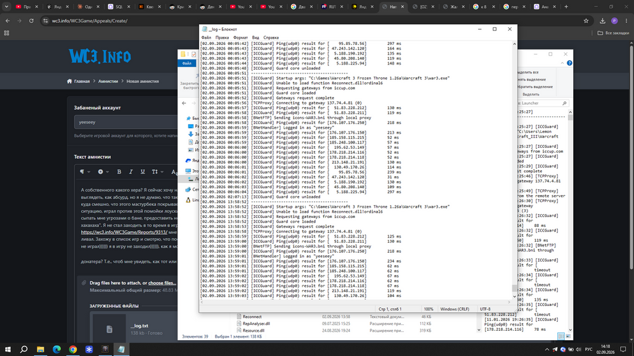Open Explorer help question icon
634x356 pixels.
(569, 63)
